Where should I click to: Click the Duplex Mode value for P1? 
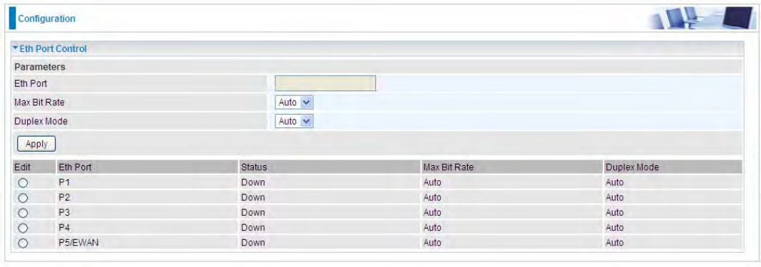coord(614,183)
